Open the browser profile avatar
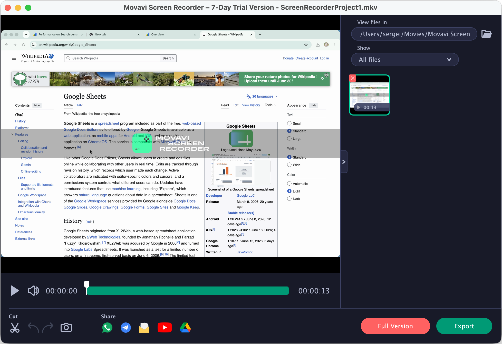502x344 pixels. 326,45
